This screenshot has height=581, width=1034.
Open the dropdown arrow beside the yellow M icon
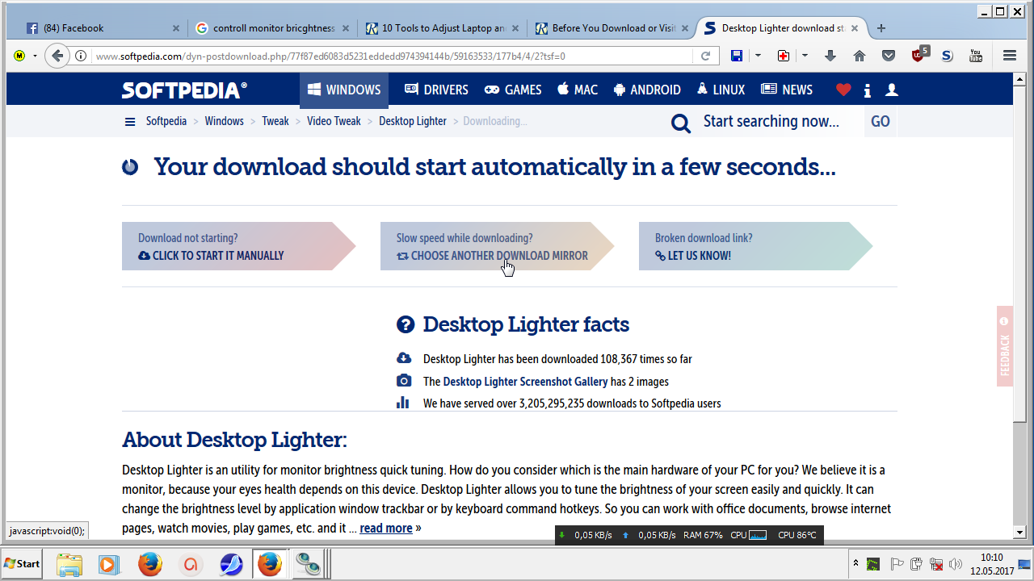click(x=35, y=56)
